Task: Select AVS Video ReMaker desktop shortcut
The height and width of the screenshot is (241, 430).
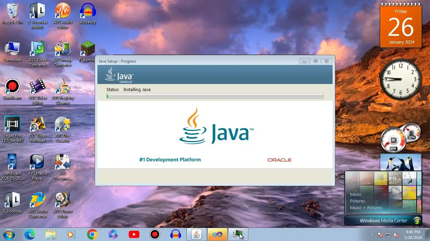Action: click(x=37, y=130)
